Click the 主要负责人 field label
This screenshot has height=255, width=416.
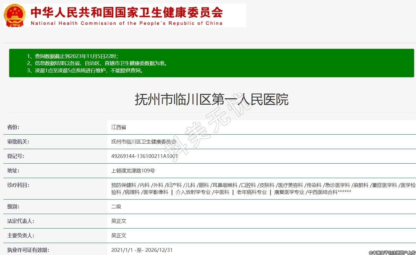[x=21, y=235]
